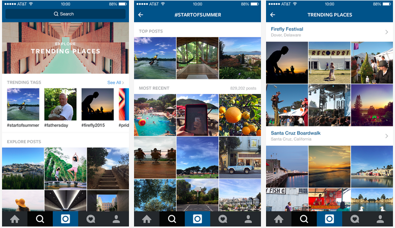The height and width of the screenshot is (228, 395).
Task: Open camera tab in left phone
Action: [65, 219]
